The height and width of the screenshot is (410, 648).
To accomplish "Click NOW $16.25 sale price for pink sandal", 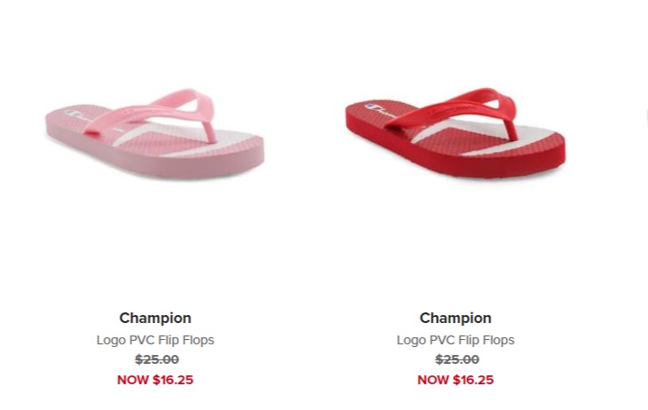I will point(155,380).
